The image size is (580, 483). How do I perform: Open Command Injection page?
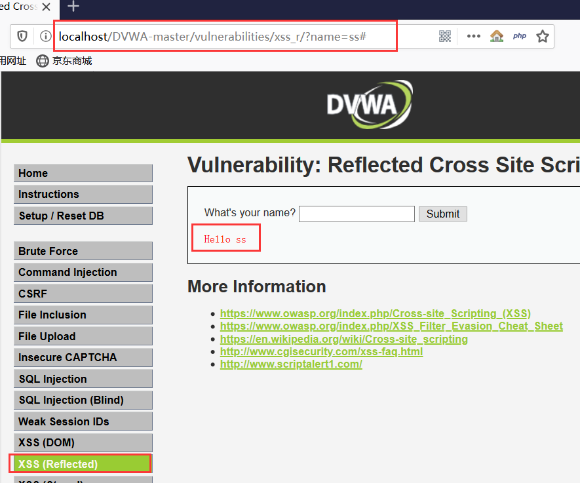pos(83,272)
